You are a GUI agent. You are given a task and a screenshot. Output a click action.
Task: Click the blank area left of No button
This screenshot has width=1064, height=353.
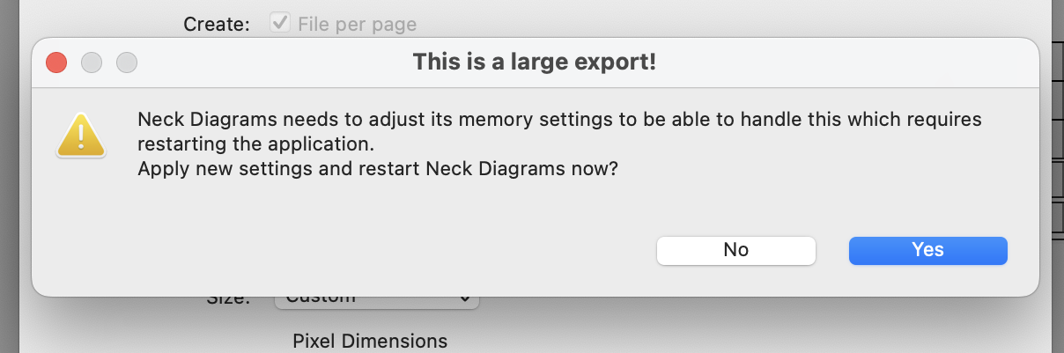(x=352, y=250)
